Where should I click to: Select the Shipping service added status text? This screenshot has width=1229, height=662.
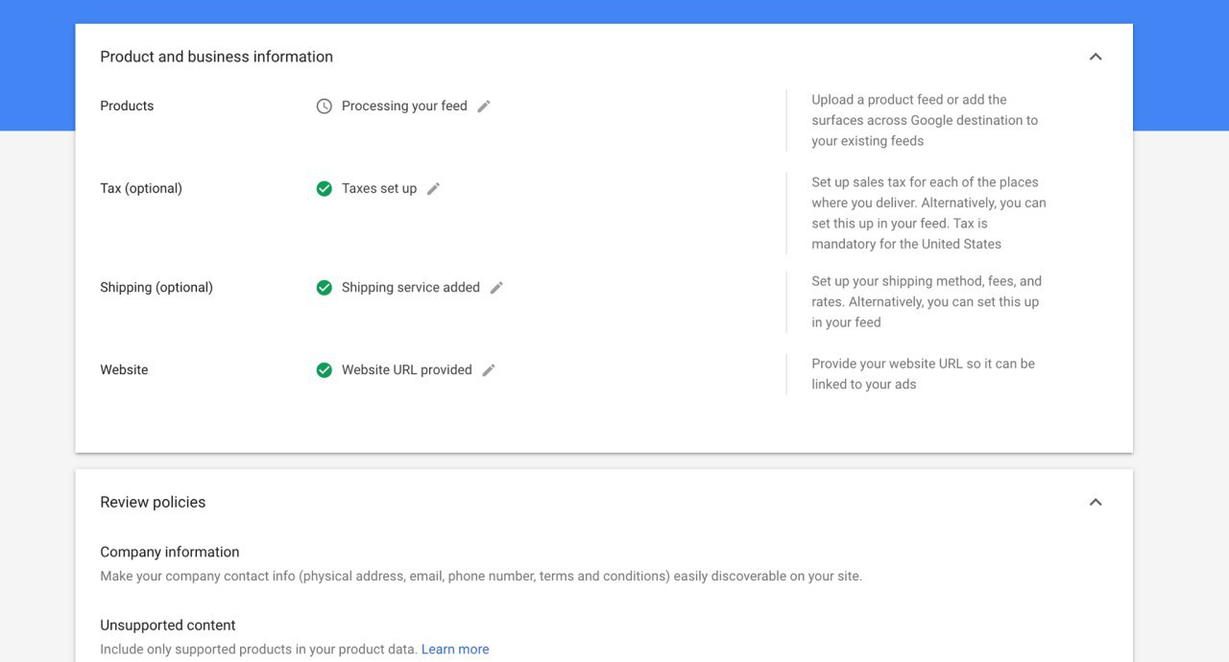point(410,288)
